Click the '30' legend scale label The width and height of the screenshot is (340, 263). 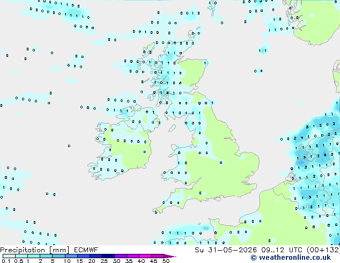[116, 261]
